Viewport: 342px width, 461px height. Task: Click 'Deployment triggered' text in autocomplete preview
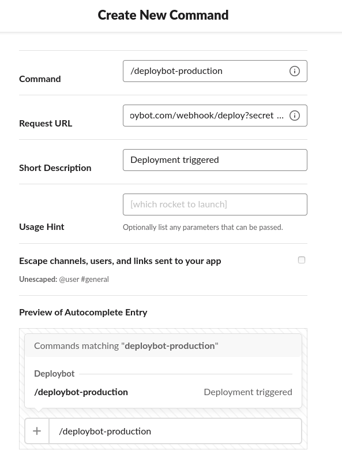248,392
